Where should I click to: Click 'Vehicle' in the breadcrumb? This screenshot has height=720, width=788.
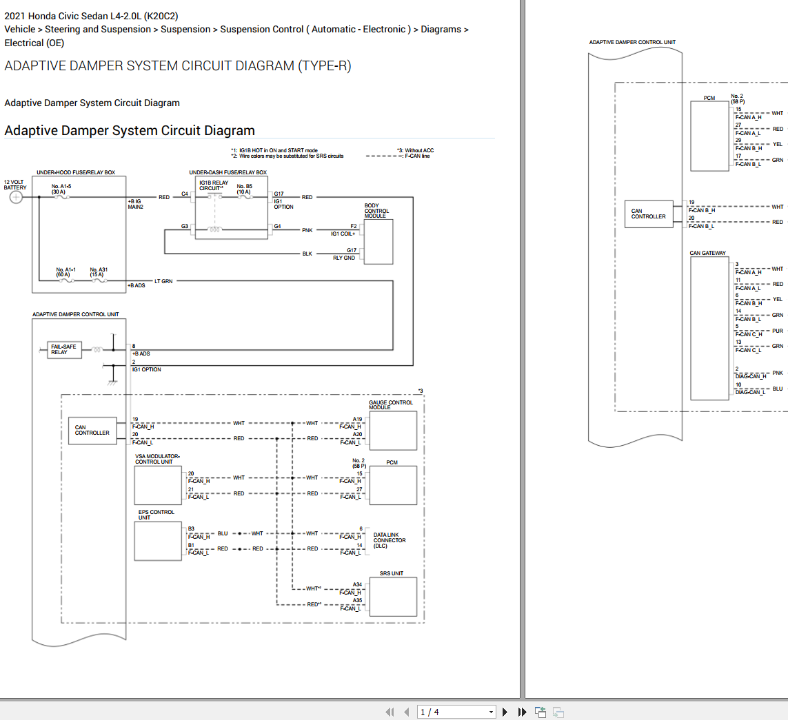[x=20, y=29]
